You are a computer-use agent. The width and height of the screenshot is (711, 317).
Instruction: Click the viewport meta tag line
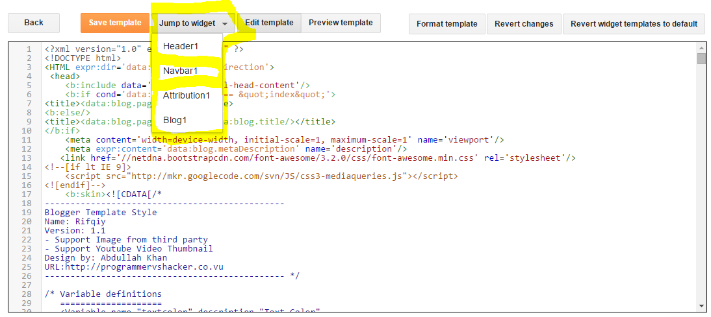coord(284,140)
